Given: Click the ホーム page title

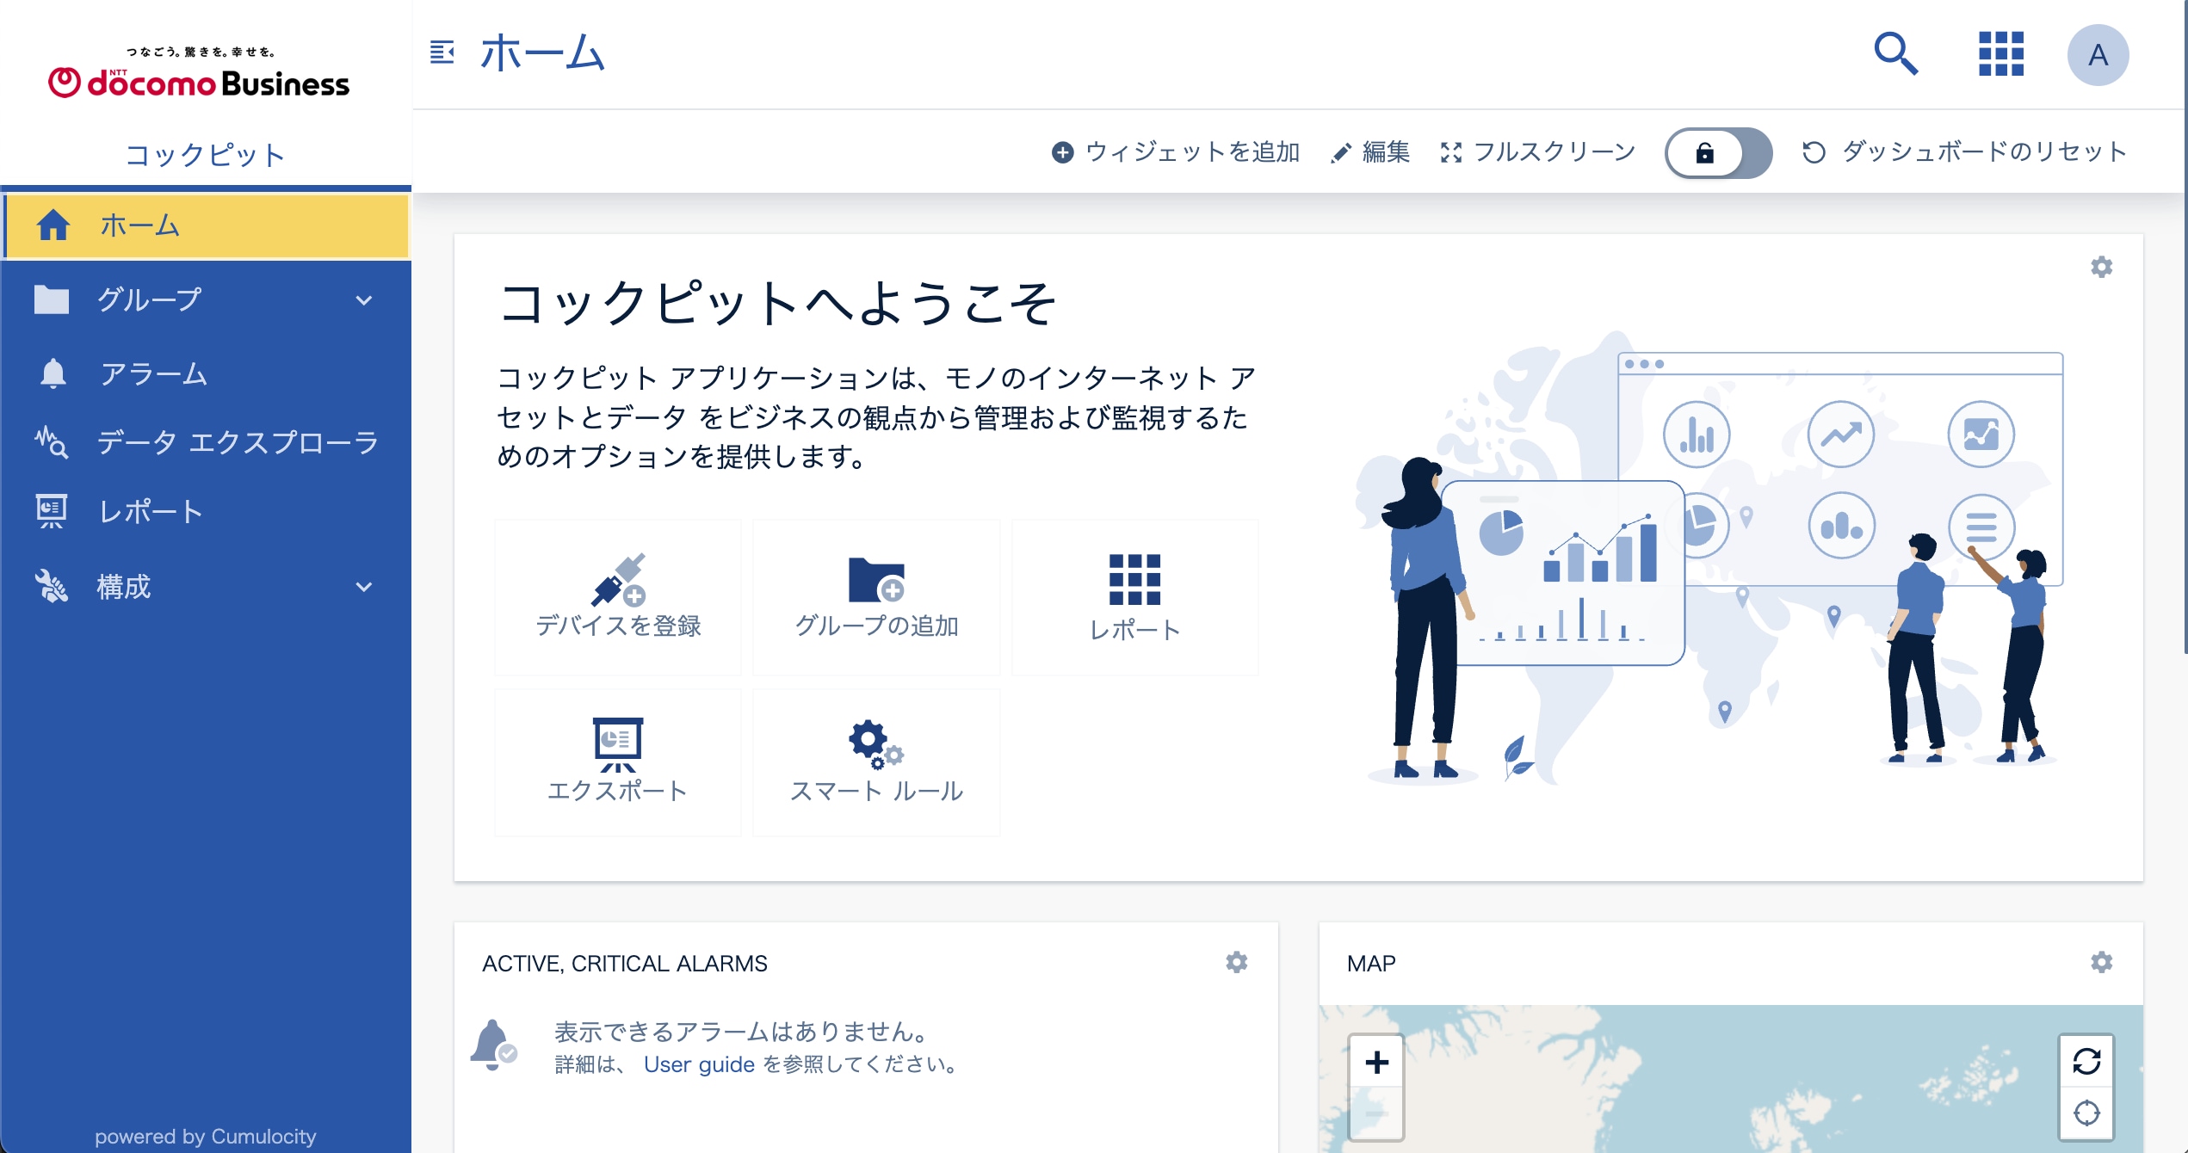Looking at the screenshot, I should tap(542, 53).
